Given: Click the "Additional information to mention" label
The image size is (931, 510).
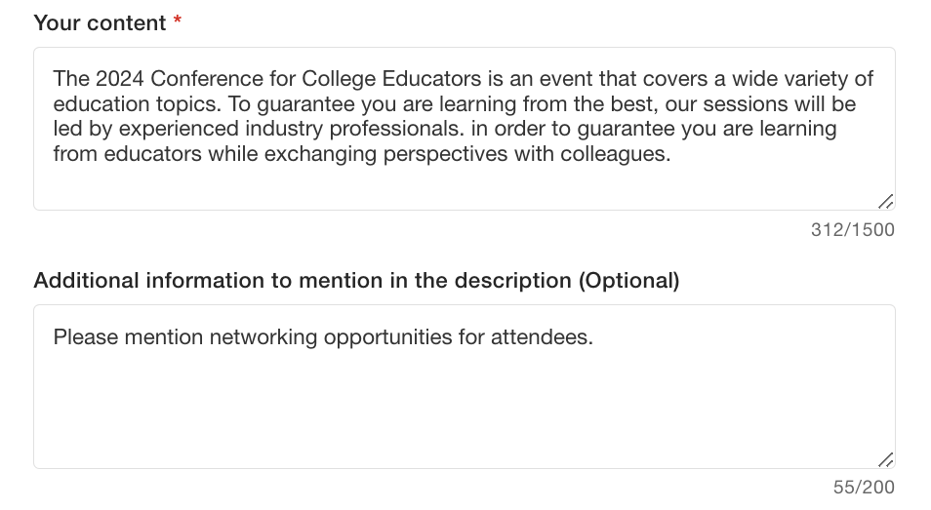Looking at the screenshot, I should [x=304, y=281].
